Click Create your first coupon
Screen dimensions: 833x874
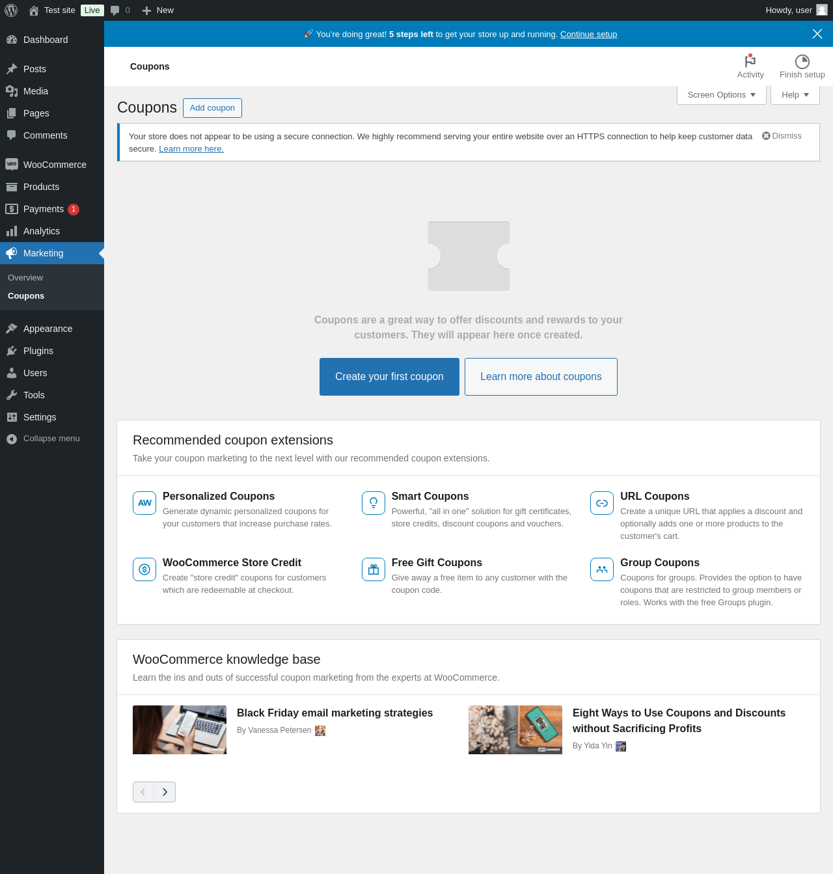389,377
